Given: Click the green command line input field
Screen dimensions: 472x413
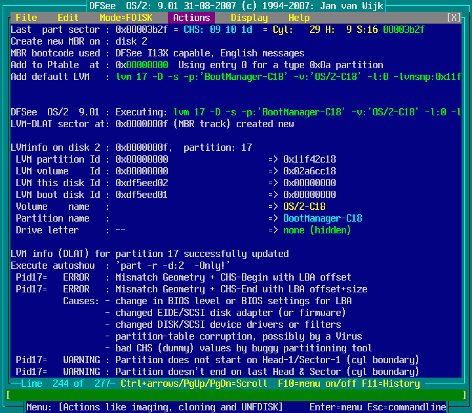Looking at the screenshot, I should [236, 395].
